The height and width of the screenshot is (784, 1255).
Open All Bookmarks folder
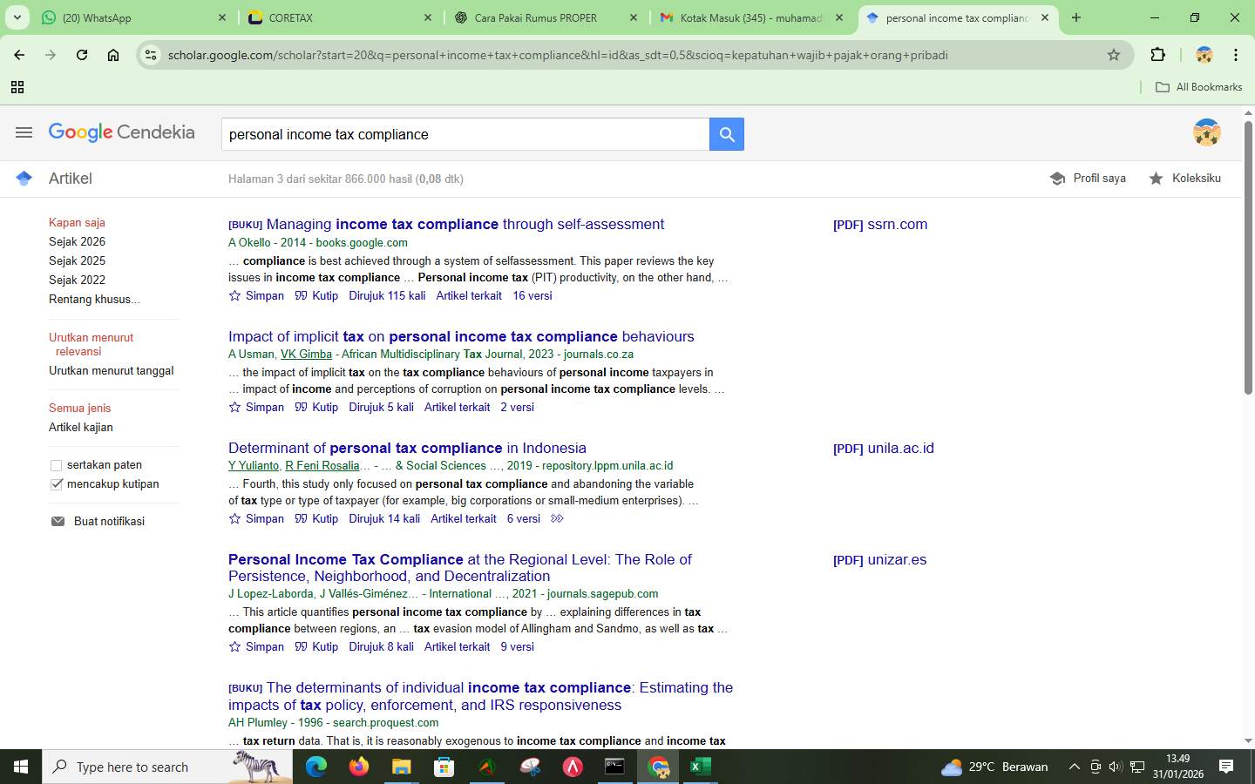(x=1198, y=87)
